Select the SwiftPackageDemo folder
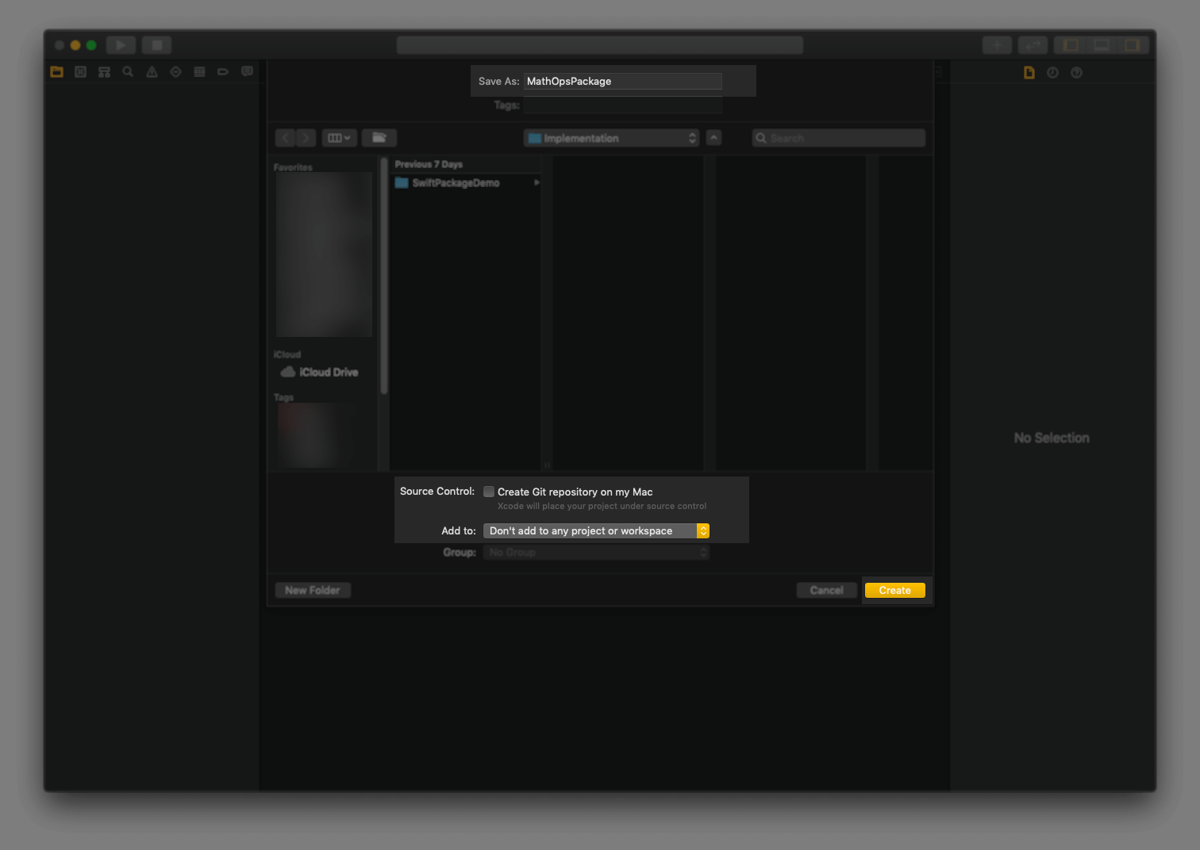The height and width of the screenshot is (850, 1200). pyautogui.click(x=456, y=183)
